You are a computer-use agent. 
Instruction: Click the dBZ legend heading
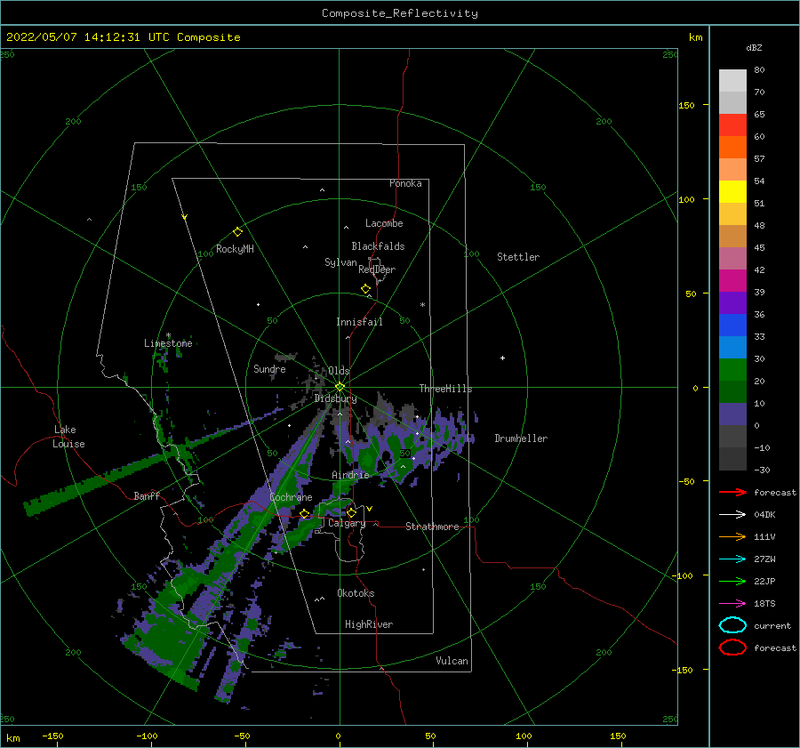[x=754, y=47]
